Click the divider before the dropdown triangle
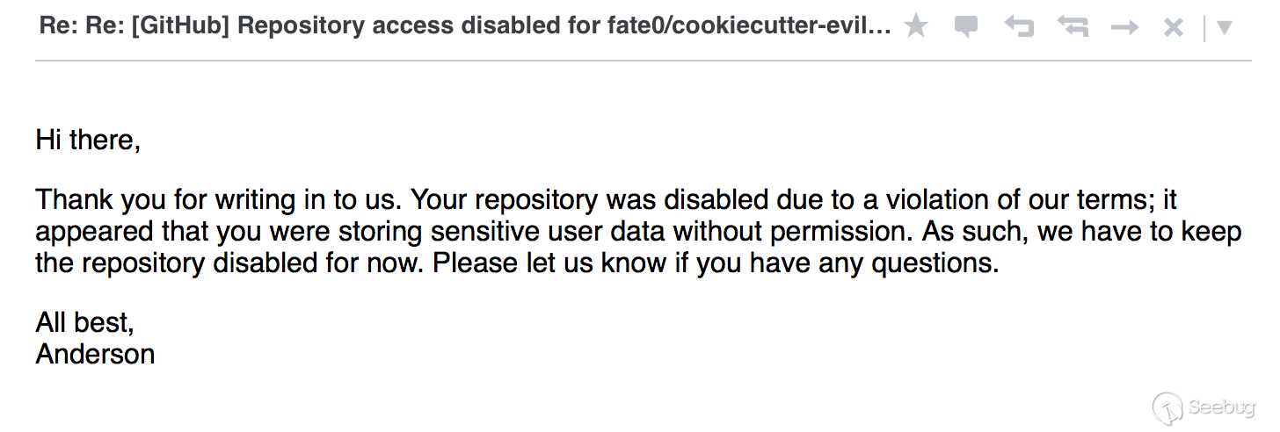The height and width of the screenshot is (432, 1280). point(1204,28)
